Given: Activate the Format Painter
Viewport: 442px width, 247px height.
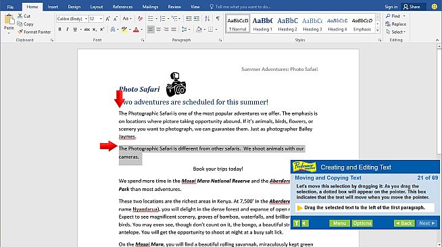Looking at the screenshot, I should click(34, 32).
